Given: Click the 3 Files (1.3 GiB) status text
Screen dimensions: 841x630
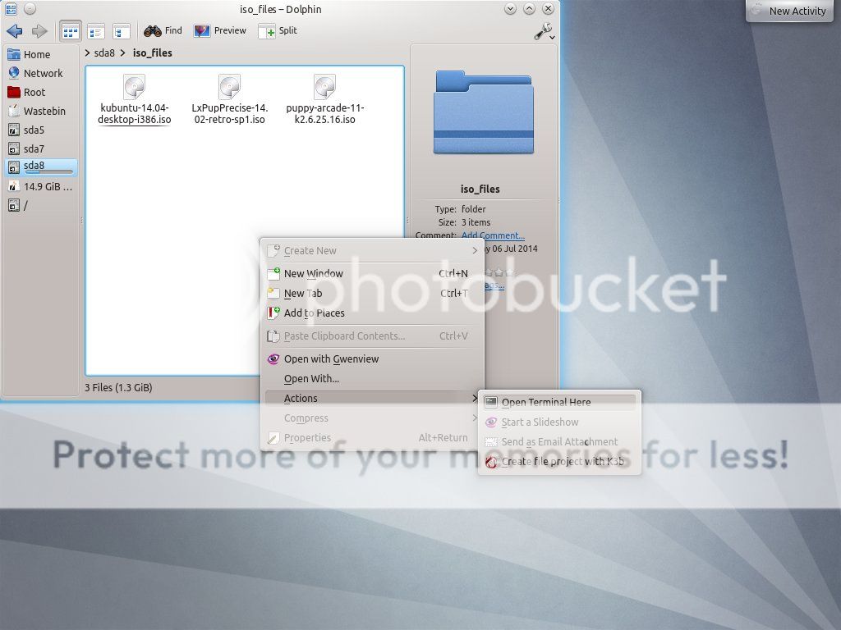Looking at the screenshot, I should pos(118,387).
